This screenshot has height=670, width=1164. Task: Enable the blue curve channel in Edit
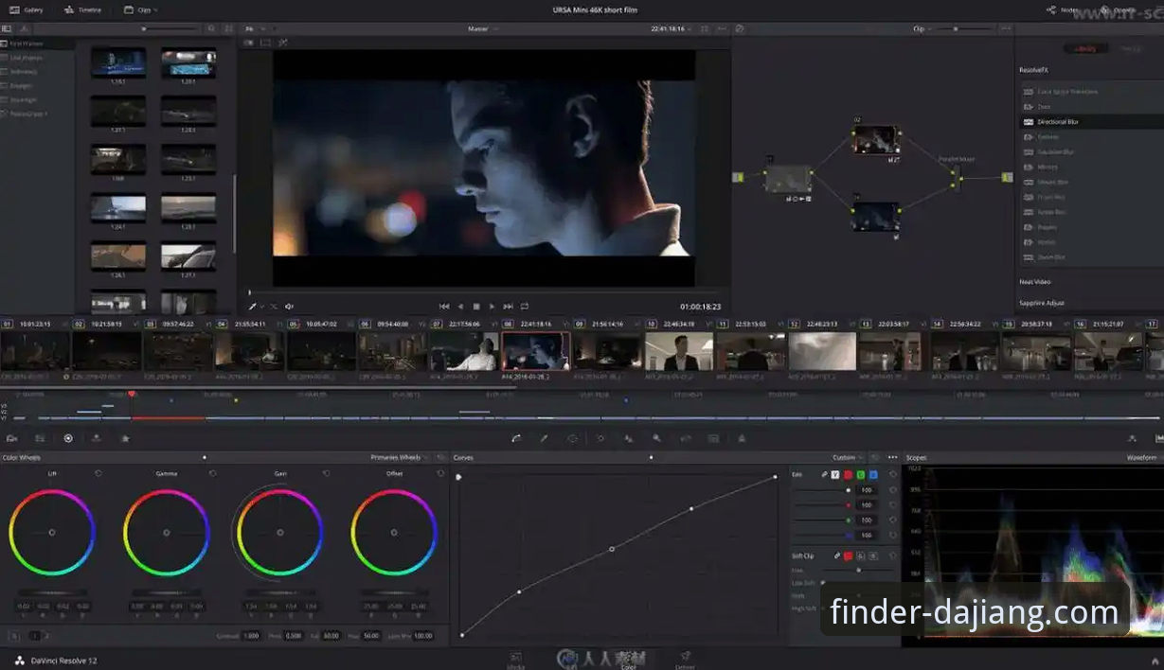pos(872,474)
